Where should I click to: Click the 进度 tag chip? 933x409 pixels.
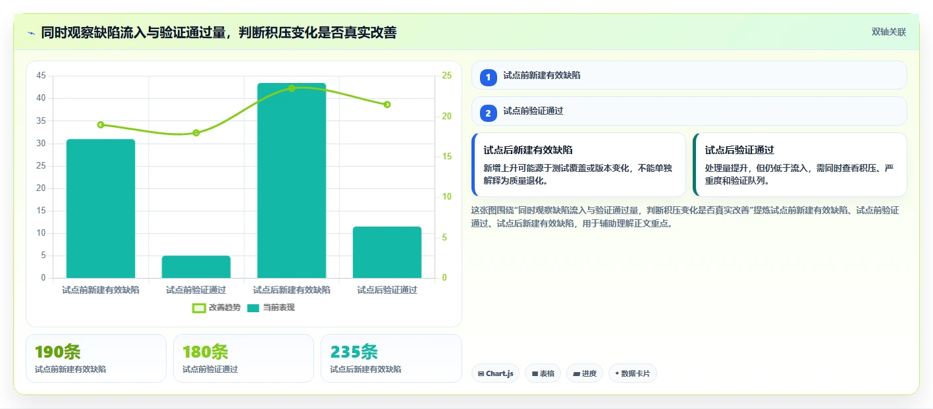[x=585, y=373]
